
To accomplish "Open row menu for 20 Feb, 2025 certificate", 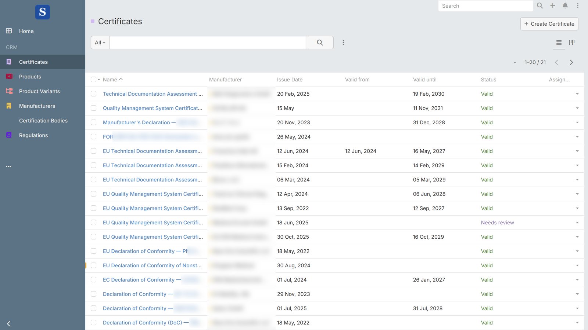I will coord(577,94).
